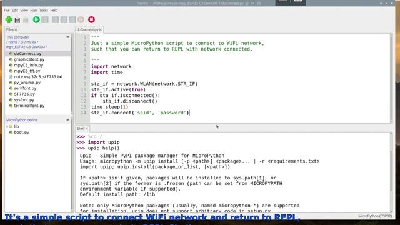400x225 pixels.
Task: Click the editor's vertical scrollbar
Action: pos(391,77)
